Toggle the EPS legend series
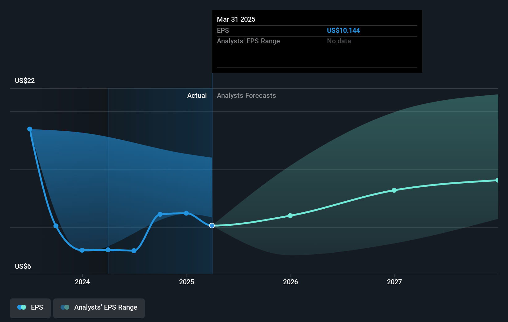Viewport: 508px width, 322px height. tap(30, 308)
